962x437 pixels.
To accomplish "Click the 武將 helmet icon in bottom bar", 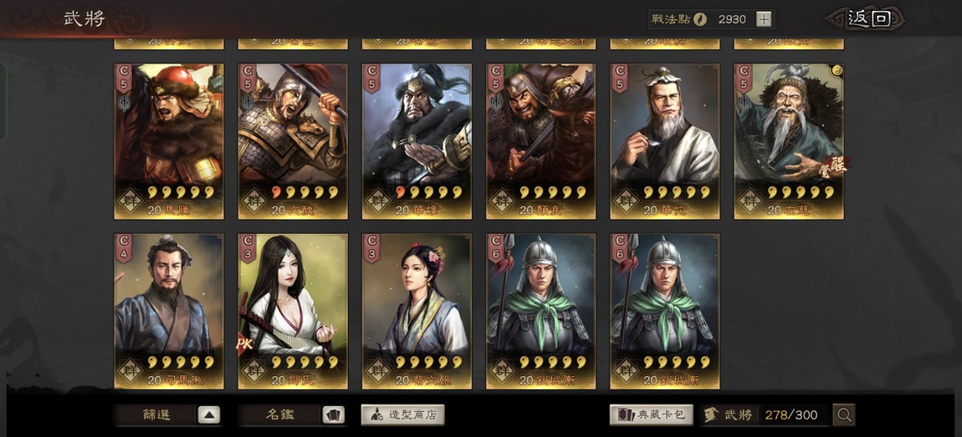I will 711,415.
